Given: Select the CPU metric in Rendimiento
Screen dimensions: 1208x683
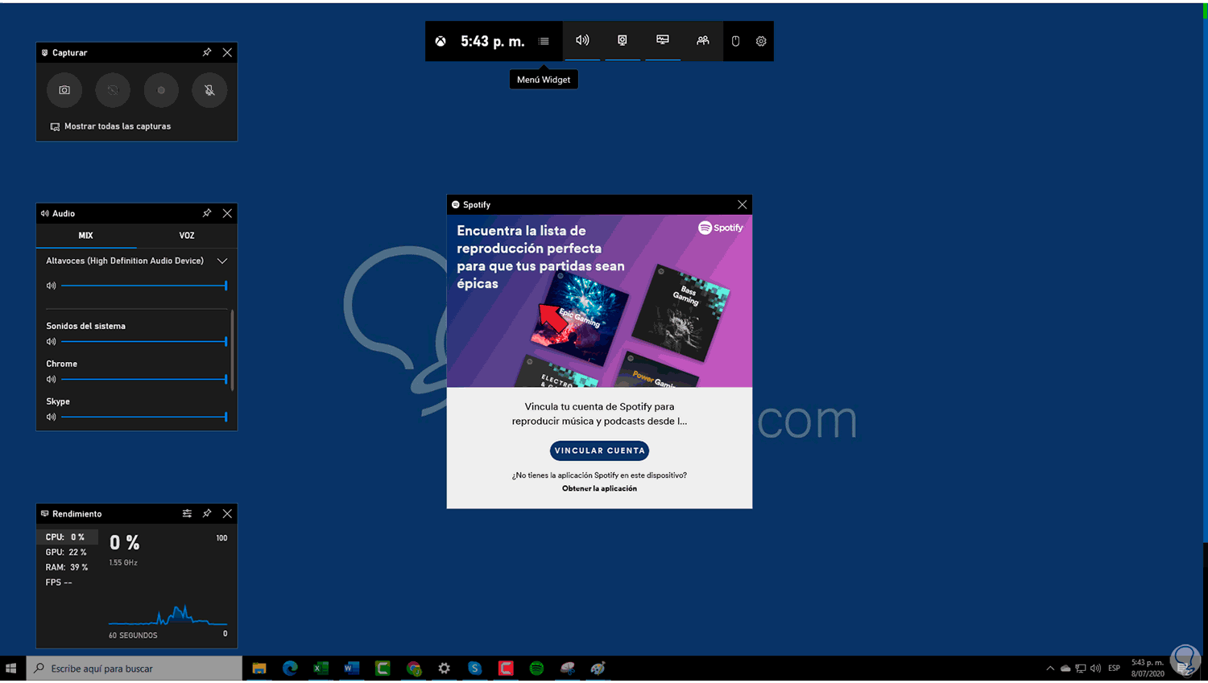Looking at the screenshot, I should coord(68,537).
